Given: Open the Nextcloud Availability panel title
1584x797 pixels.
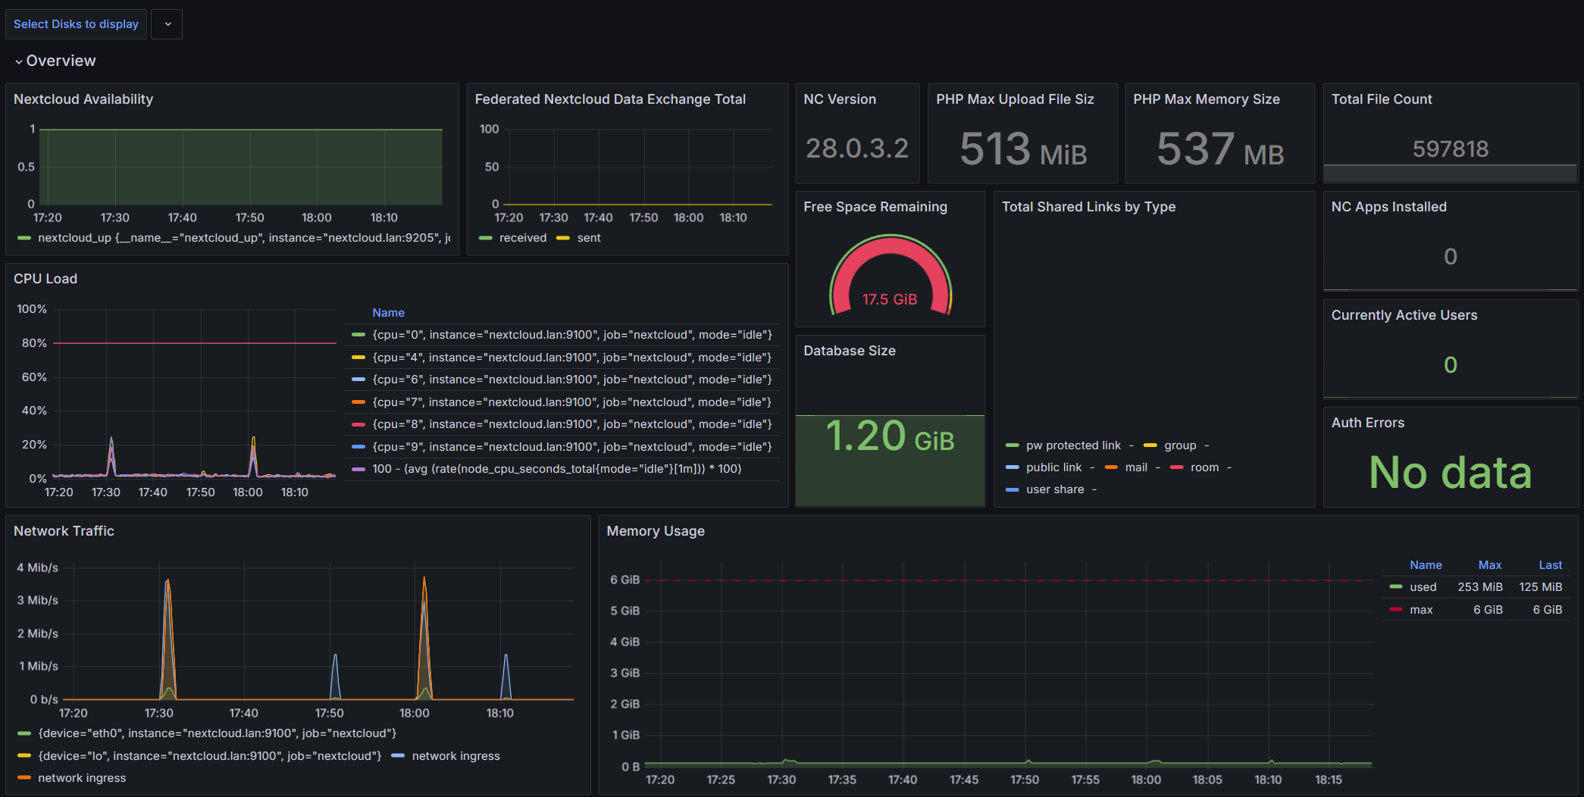Looking at the screenshot, I should [83, 99].
